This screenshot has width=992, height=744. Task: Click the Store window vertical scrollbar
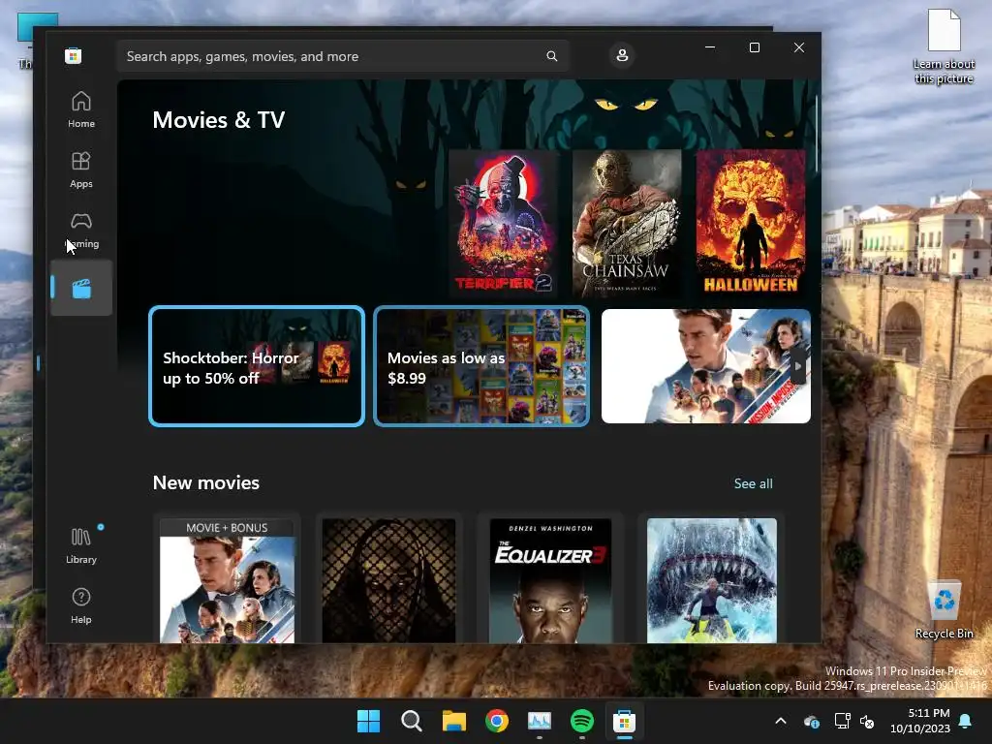[817, 134]
